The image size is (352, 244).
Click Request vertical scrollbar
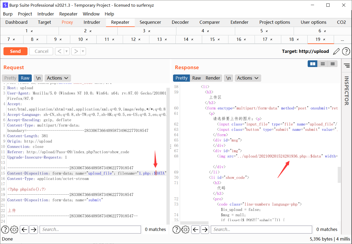(168, 156)
